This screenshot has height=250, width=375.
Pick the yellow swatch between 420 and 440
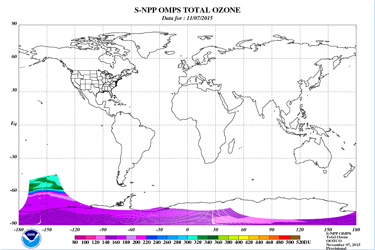[254, 237]
